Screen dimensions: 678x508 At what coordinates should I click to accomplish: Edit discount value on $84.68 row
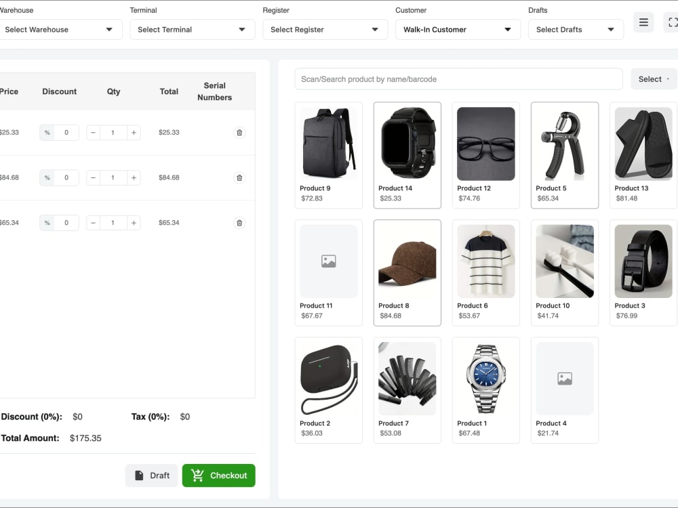[66, 177]
